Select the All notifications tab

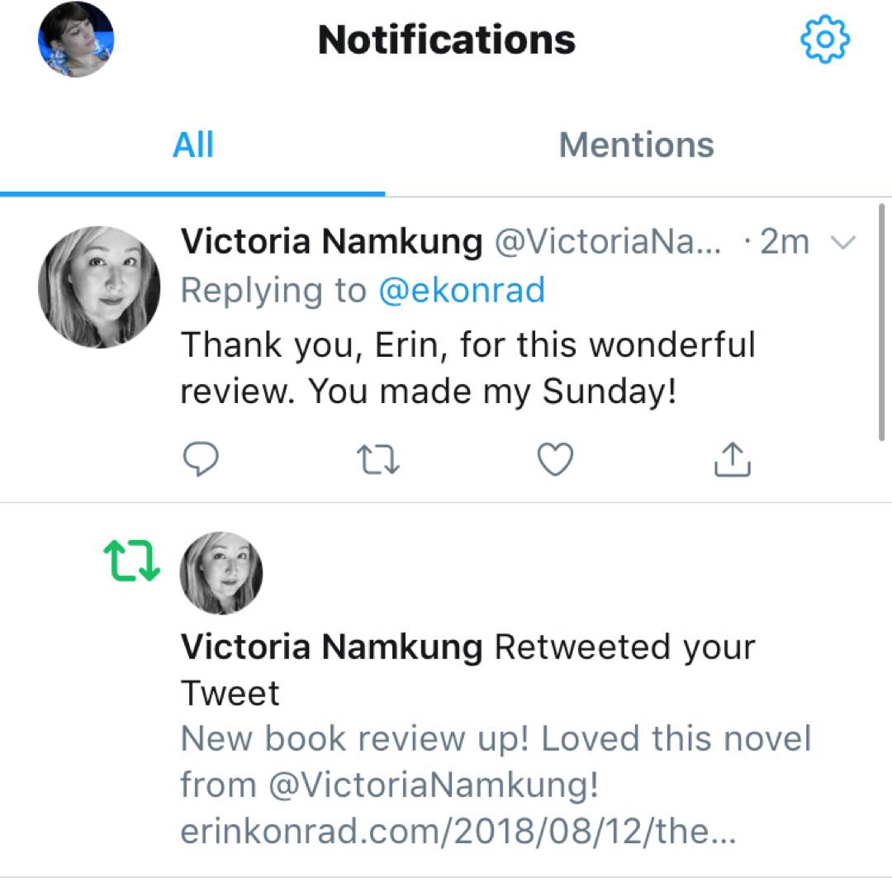click(x=193, y=145)
